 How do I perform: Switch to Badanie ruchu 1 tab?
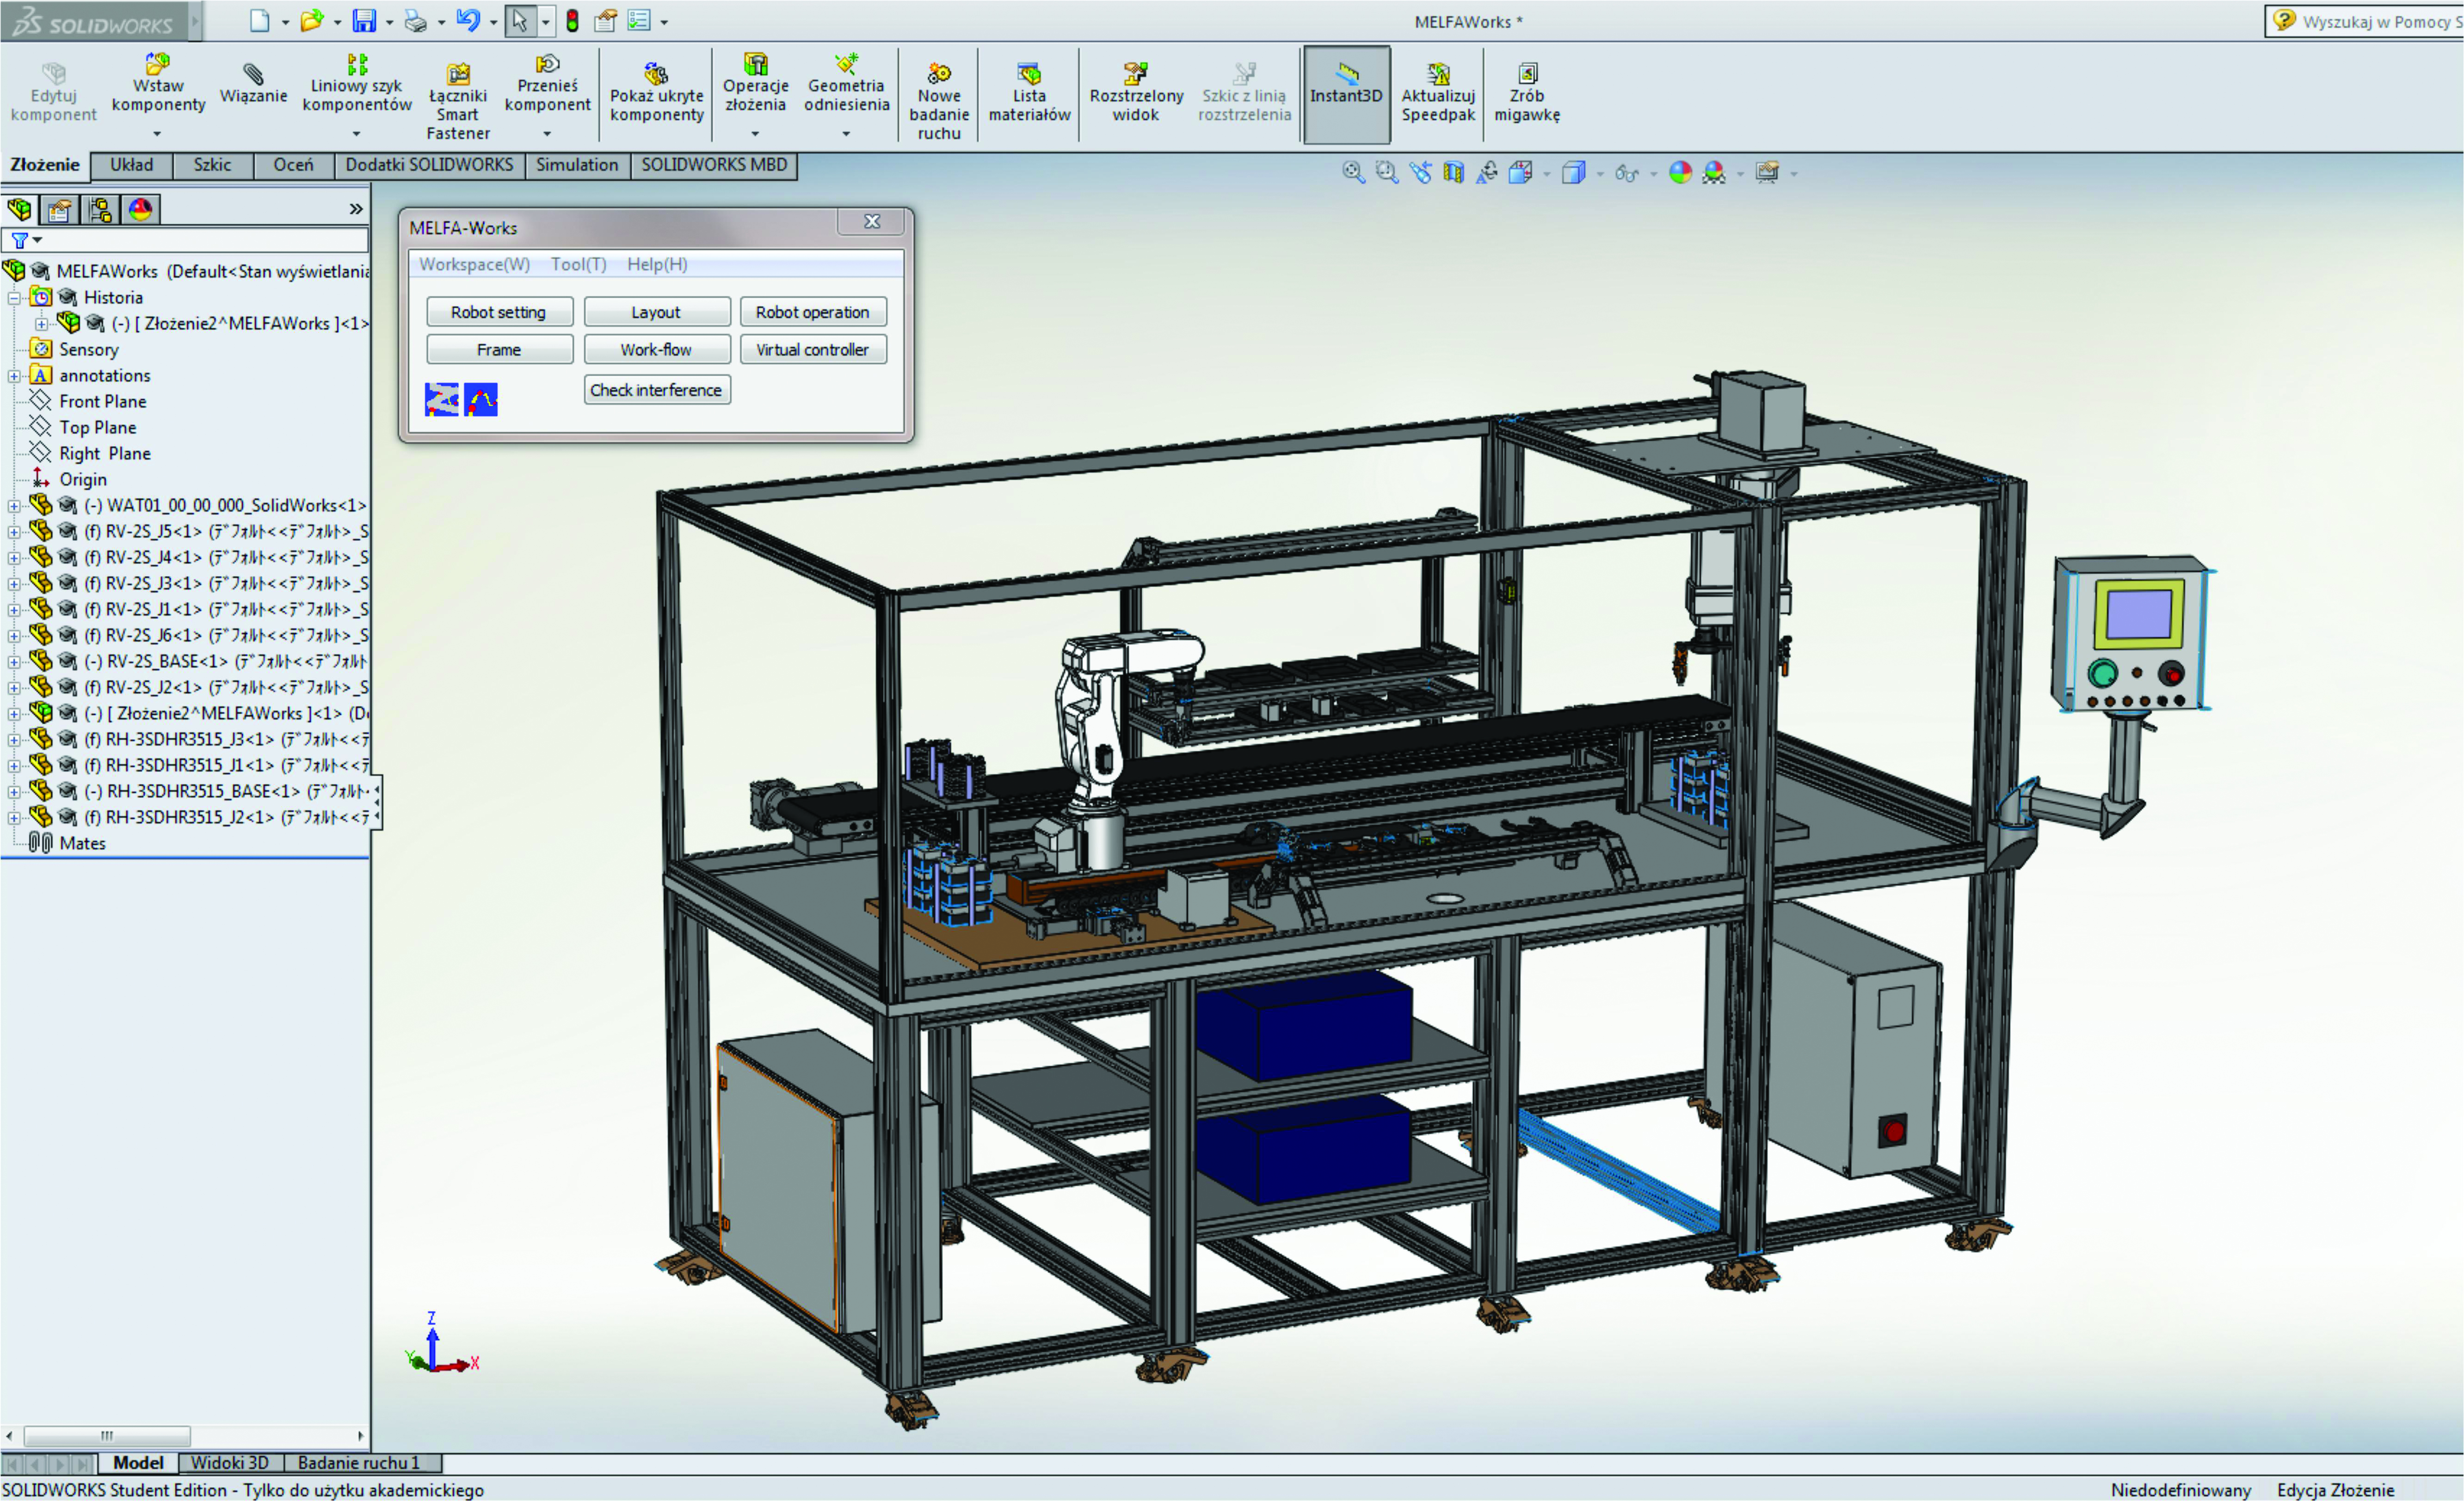[x=359, y=1463]
